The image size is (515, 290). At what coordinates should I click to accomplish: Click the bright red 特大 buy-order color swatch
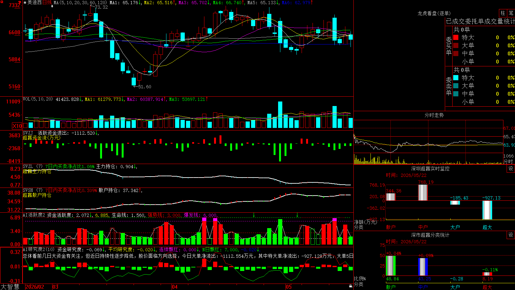(x=456, y=37)
